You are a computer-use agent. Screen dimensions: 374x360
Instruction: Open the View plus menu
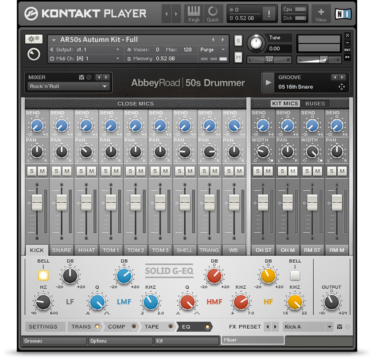pos(321,14)
